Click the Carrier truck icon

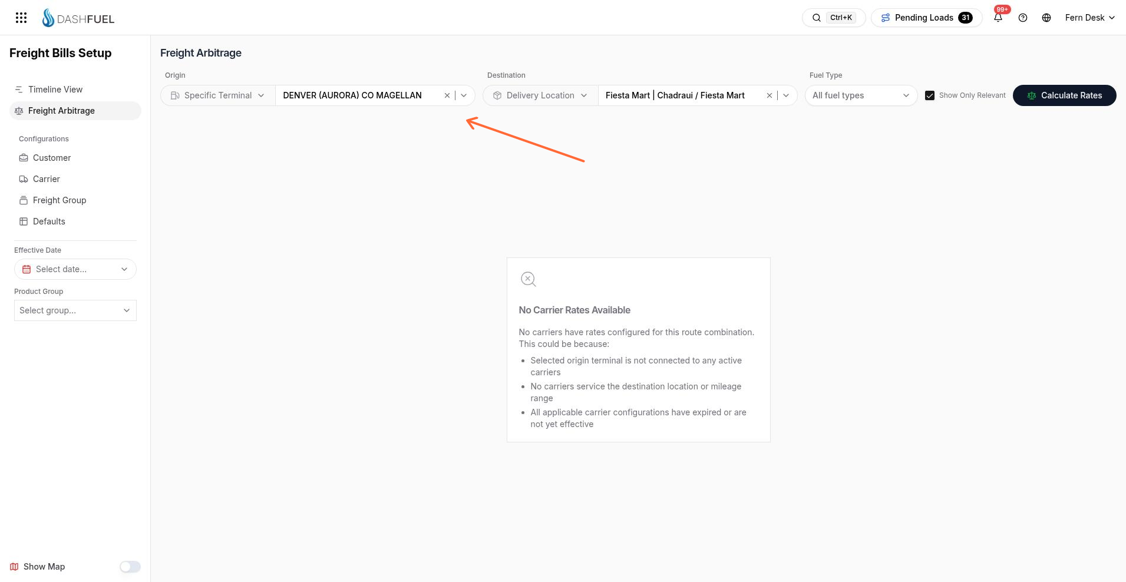[x=24, y=179]
